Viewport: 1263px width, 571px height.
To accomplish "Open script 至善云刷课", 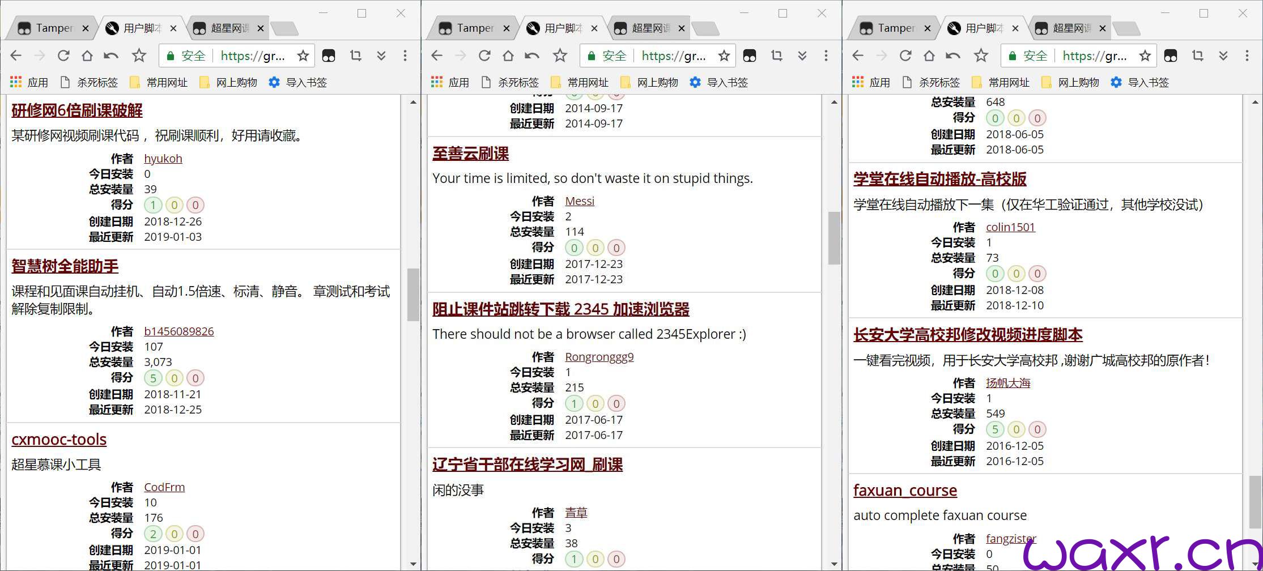I will click(471, 154).
